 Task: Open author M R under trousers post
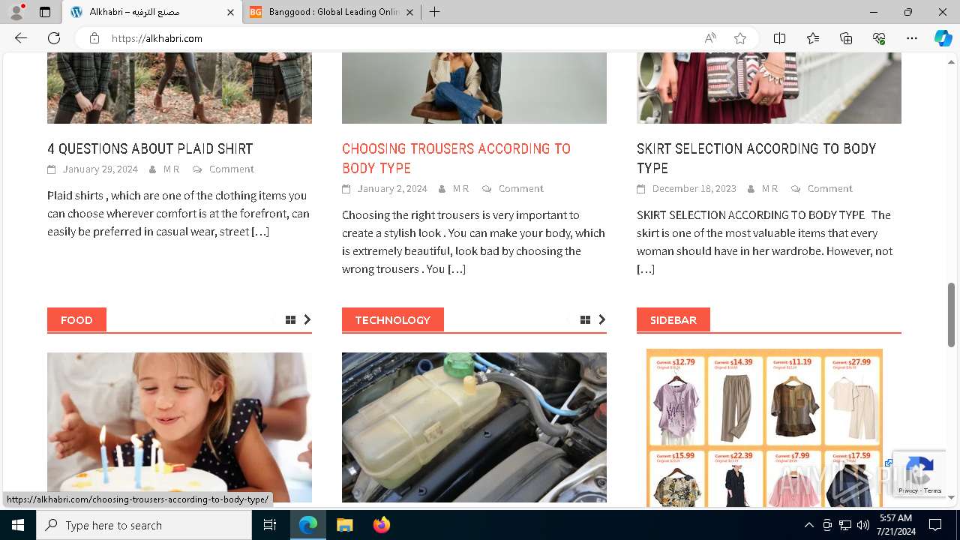click(461, 189)
